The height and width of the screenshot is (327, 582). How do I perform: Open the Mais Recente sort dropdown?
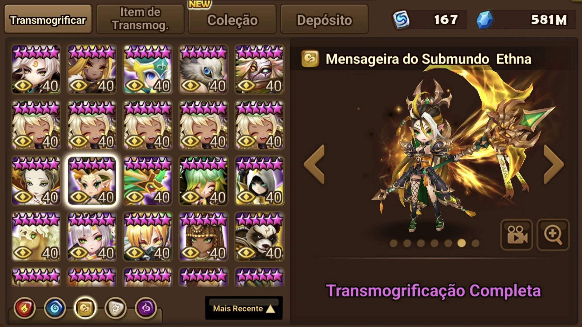244,308
